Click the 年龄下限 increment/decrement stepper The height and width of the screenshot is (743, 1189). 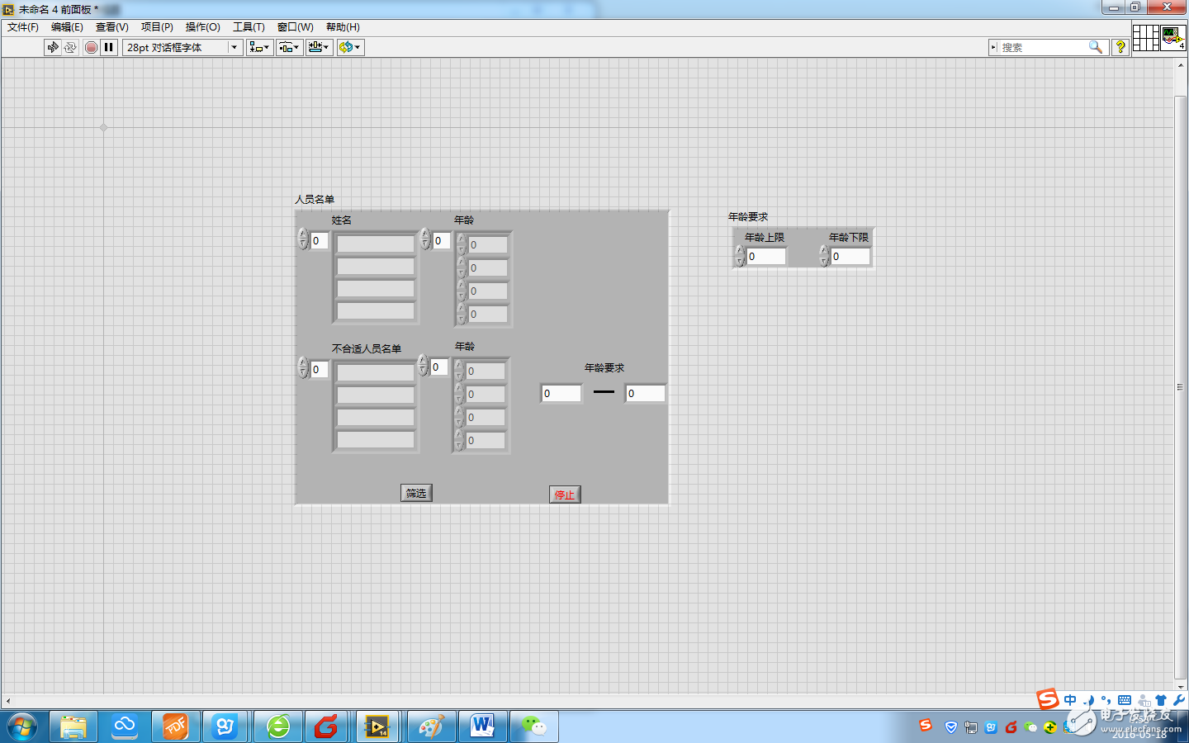point(824,256)
